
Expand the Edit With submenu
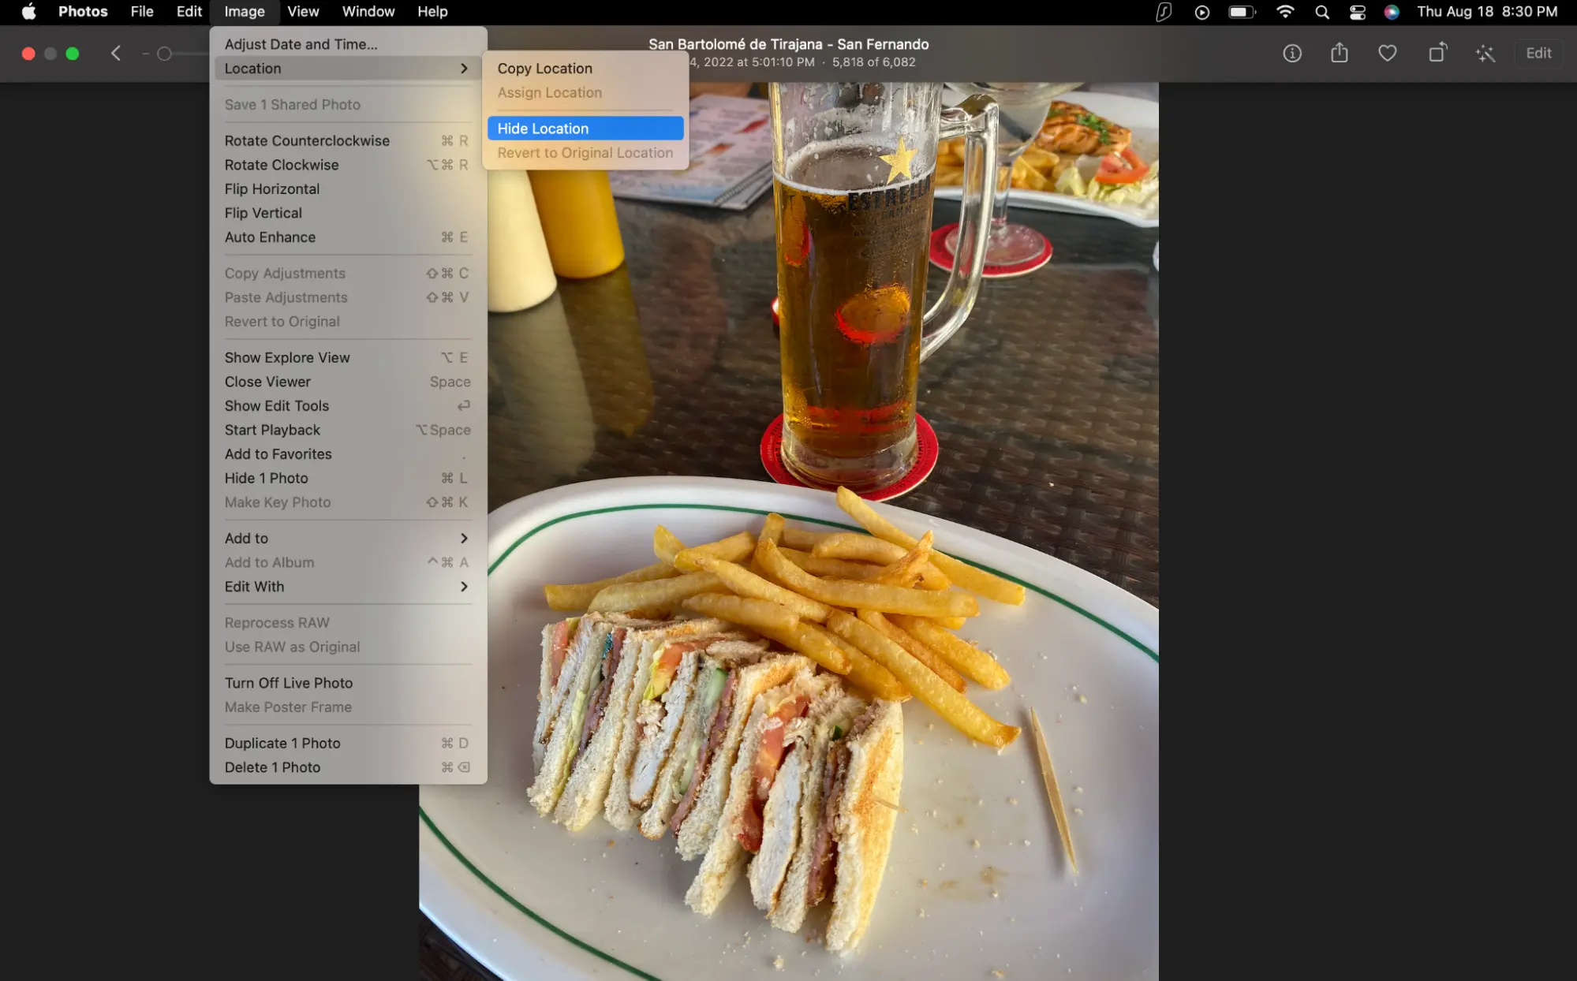[x=346, y=585]
